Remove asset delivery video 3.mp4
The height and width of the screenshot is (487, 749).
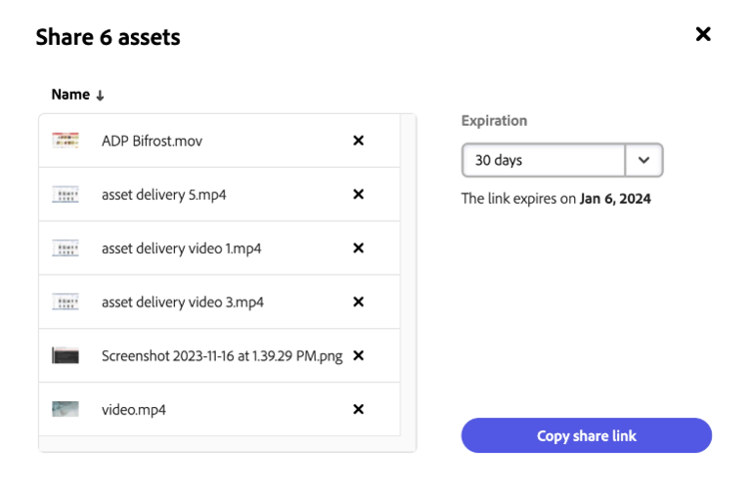359,302
